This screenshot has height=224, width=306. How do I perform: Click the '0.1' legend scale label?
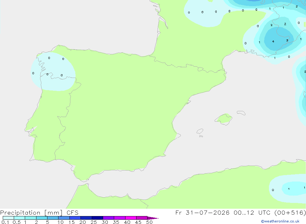coord(5,222)
